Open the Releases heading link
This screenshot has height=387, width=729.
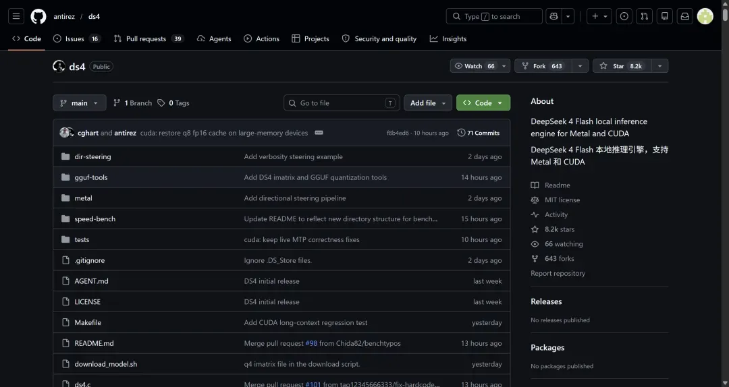(546, 301)
